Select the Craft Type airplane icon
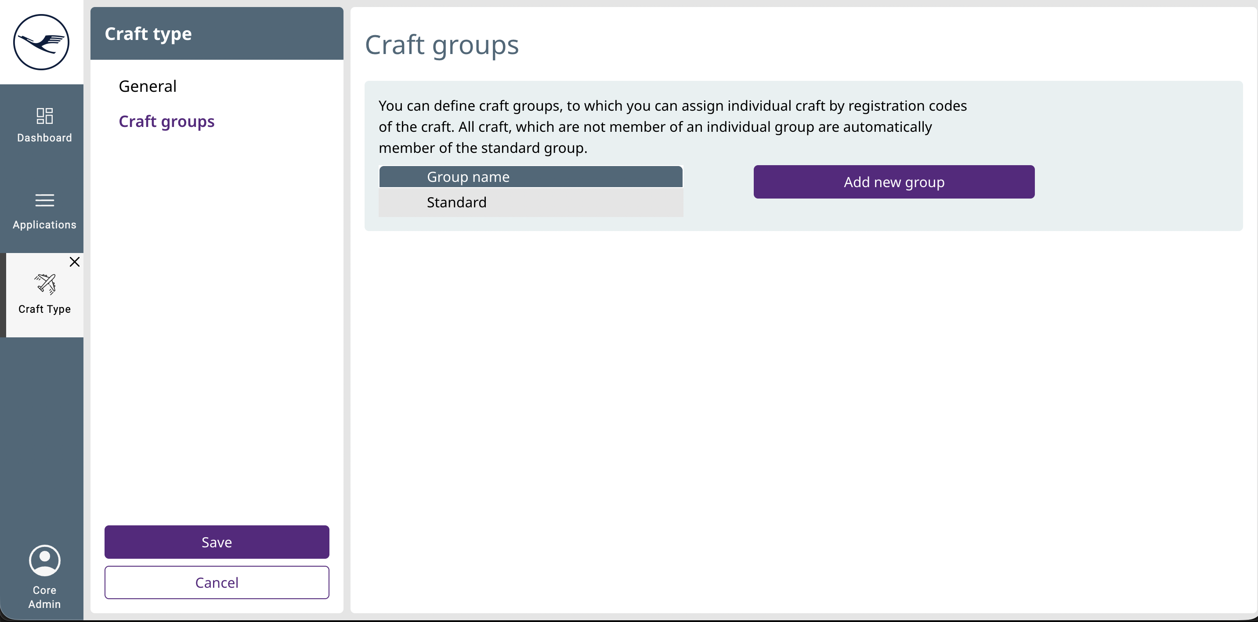The width and height of the screenshot is (1258, 622). click(x=45, y=284)
